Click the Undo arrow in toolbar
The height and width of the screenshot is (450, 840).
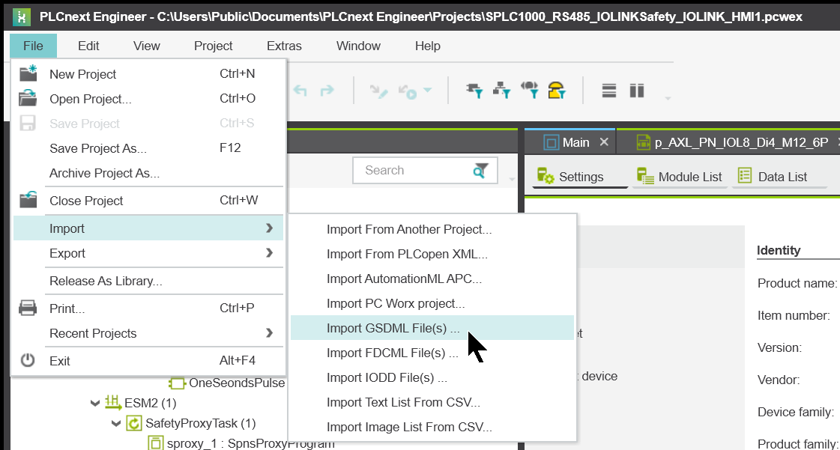click(300, 91)
